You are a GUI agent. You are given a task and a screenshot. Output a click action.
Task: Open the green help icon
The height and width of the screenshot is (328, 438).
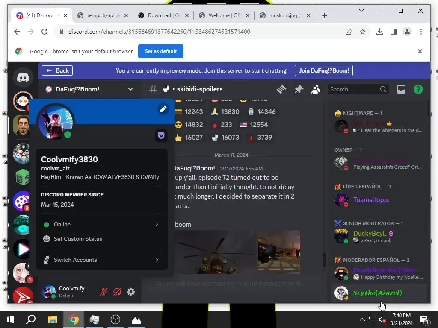pos(418,89)
